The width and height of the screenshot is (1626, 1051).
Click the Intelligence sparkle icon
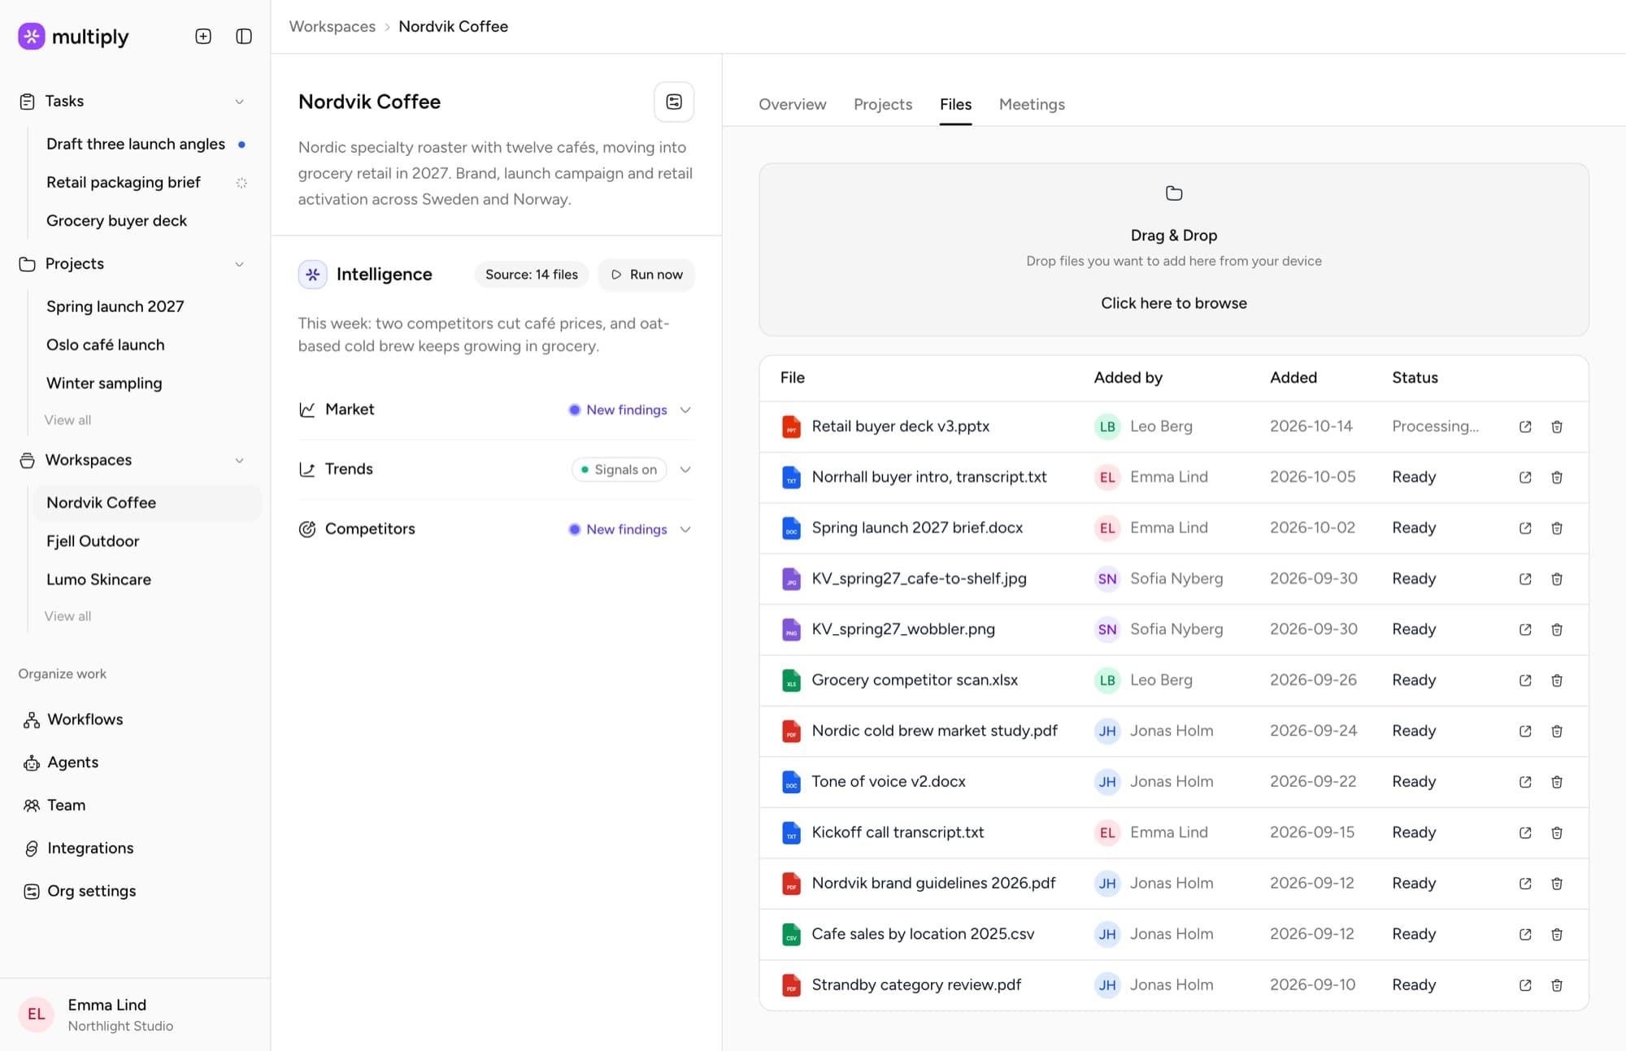click(313, 275)
